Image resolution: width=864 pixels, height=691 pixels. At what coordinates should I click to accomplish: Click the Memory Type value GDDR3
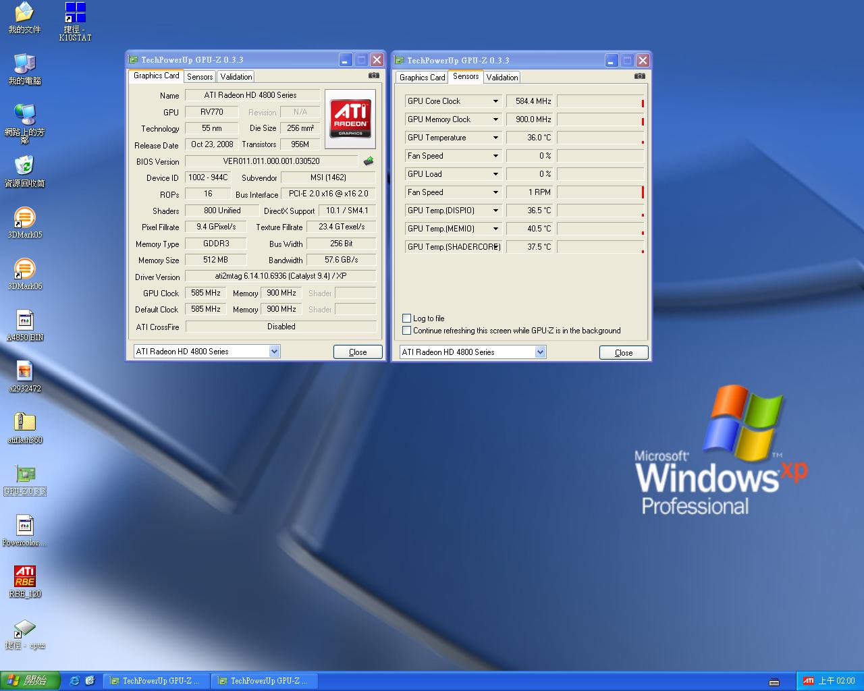216,244
